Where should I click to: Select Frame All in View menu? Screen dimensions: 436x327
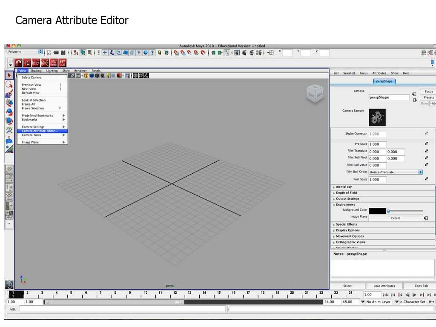pos(29,104)
